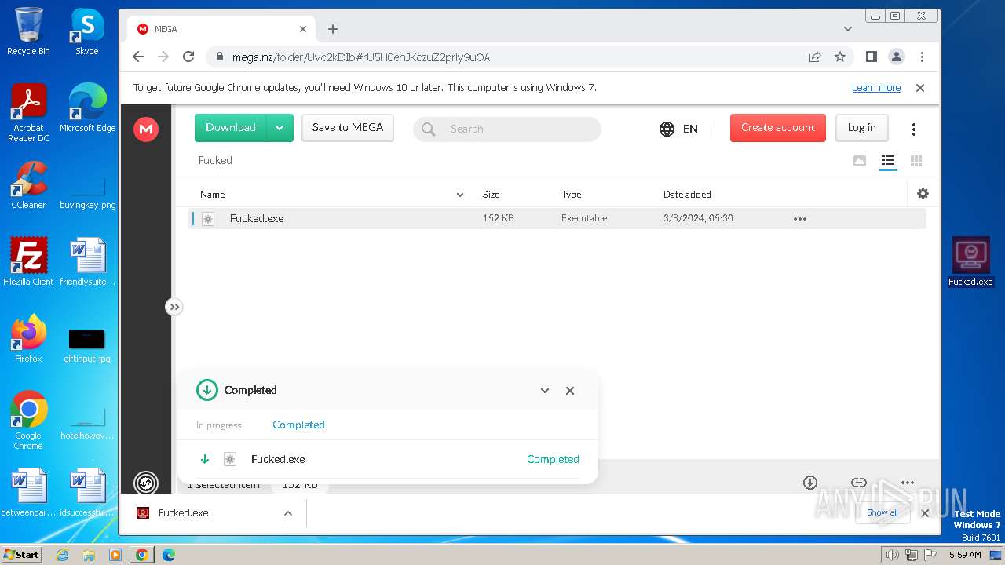Open the vertical three-dot MEGA menu
This screenshot has height=565, width=1005.
(913, 129)
